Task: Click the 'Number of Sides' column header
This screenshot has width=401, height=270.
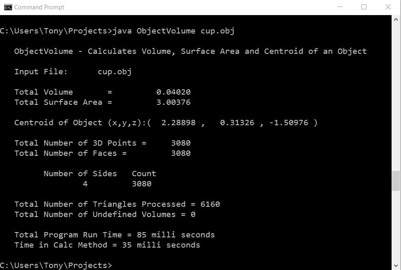Action: click(80, 174)
